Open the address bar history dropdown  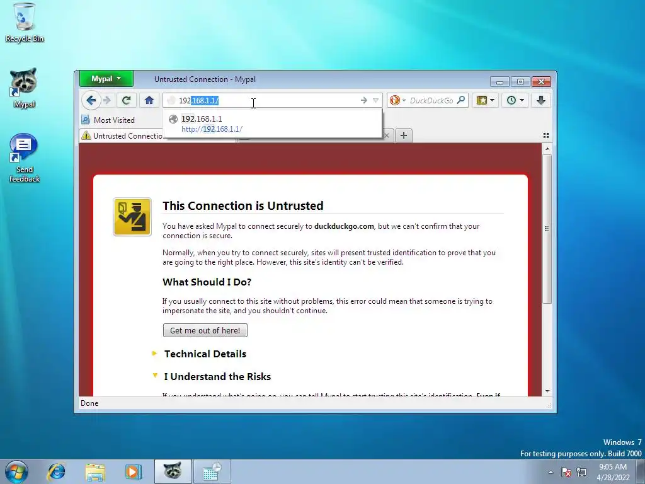click(x=375, y=100)
